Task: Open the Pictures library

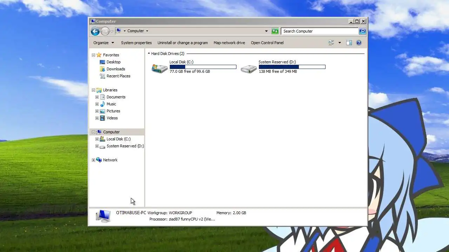Action: (x=113, y=111)
